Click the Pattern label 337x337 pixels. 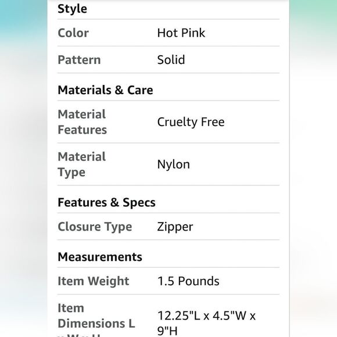79,60
